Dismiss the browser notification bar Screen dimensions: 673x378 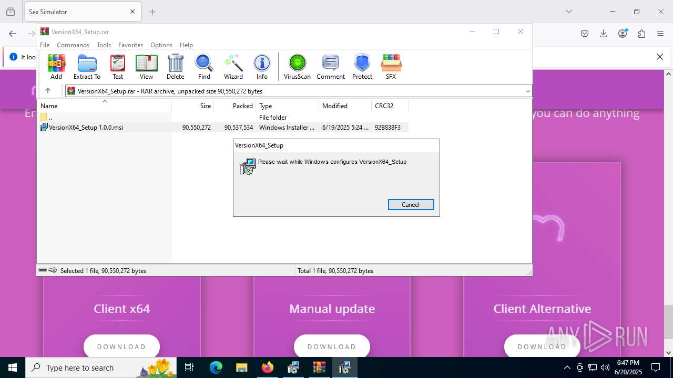pyautogui.click(x=660, y=57)
